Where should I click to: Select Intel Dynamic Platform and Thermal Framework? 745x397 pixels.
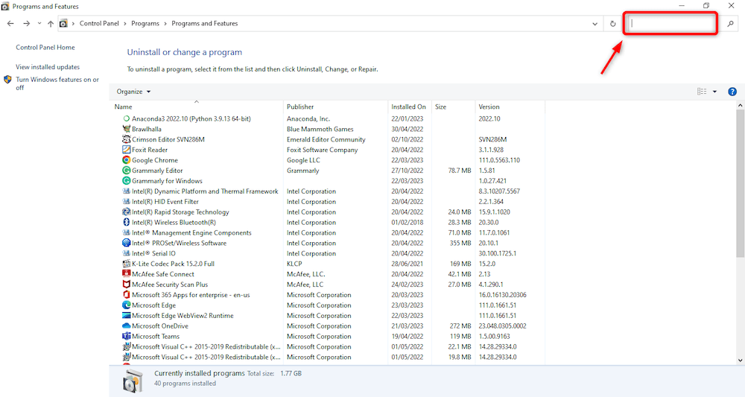(329, 191)
